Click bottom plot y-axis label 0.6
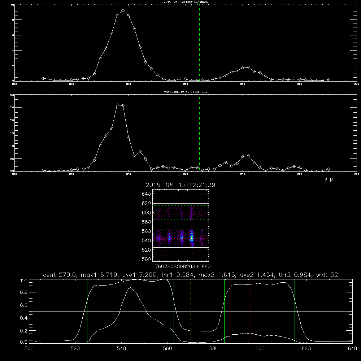361x361 pixels. click(24, 305)
